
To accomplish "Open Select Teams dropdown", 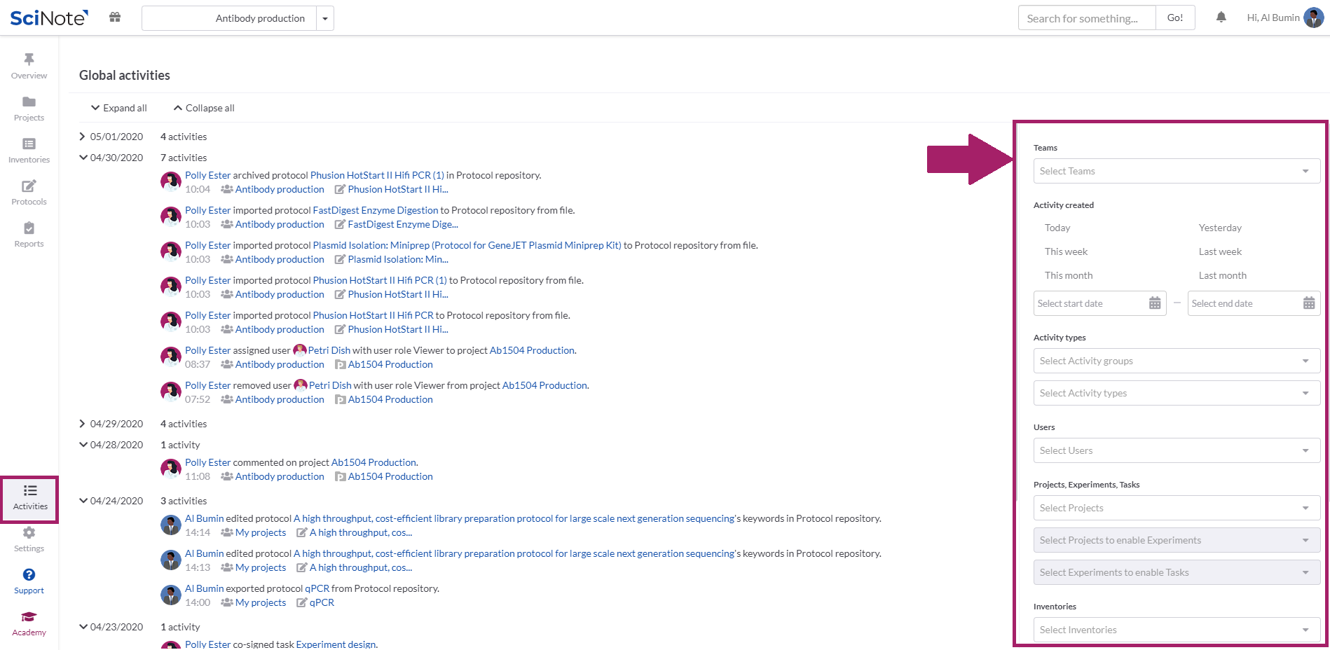I will click(1177, 171).
